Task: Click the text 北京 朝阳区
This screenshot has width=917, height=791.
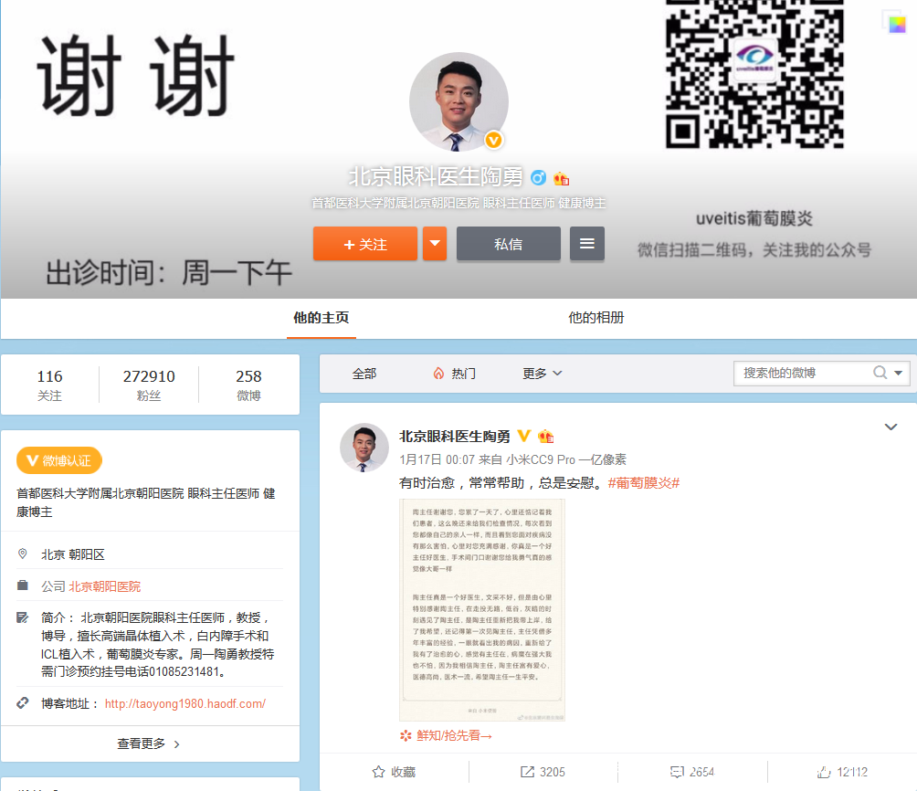Action: 72,554
